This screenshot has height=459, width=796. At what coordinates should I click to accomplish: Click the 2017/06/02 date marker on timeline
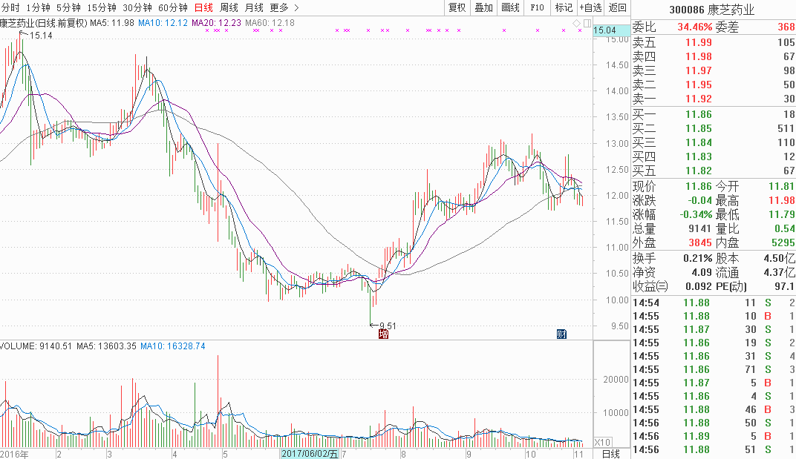coord(308,453)
